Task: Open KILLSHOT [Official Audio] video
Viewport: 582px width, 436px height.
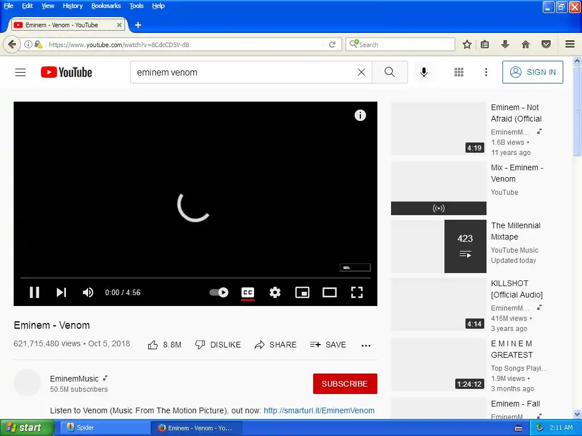Action: click(517, 289)
